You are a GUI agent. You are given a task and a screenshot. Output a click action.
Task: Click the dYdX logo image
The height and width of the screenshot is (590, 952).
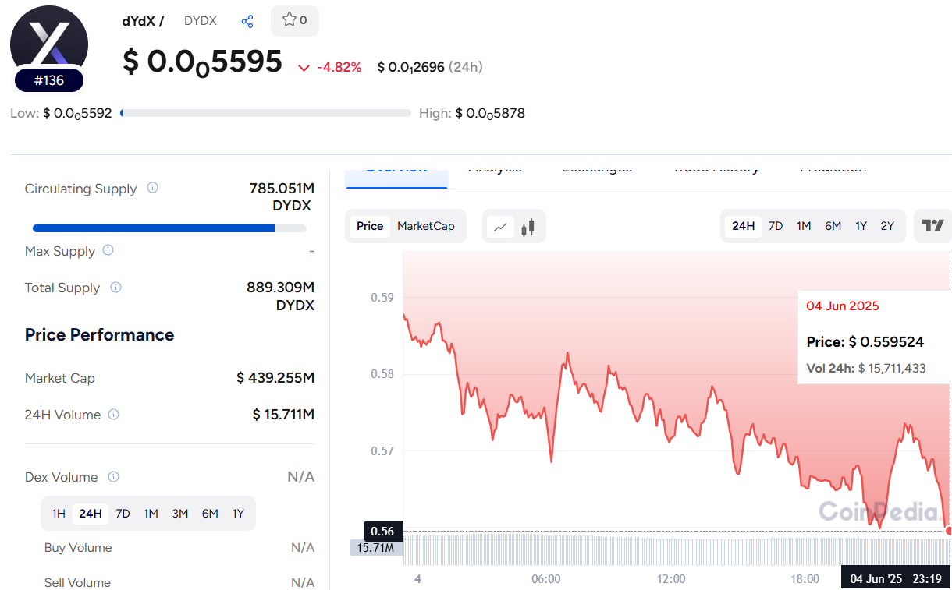tap(49, 44)
